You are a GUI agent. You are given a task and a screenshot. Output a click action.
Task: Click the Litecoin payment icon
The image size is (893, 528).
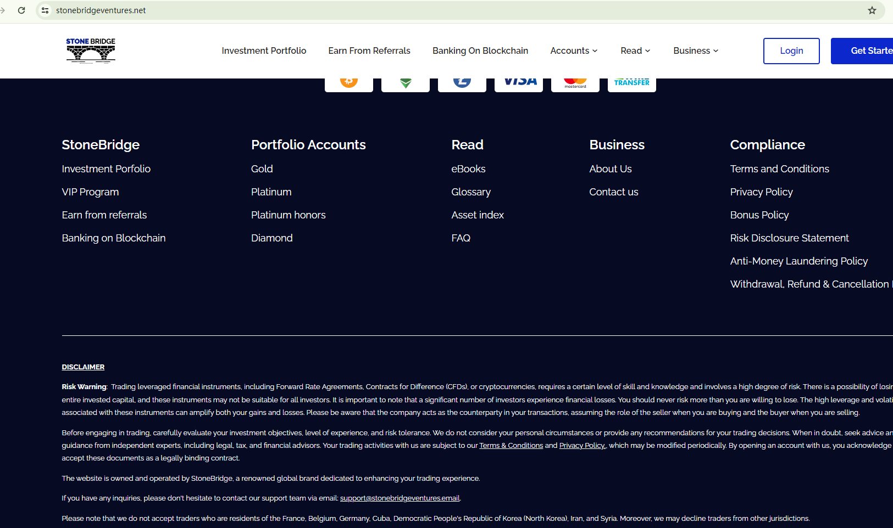click(462, 83)
